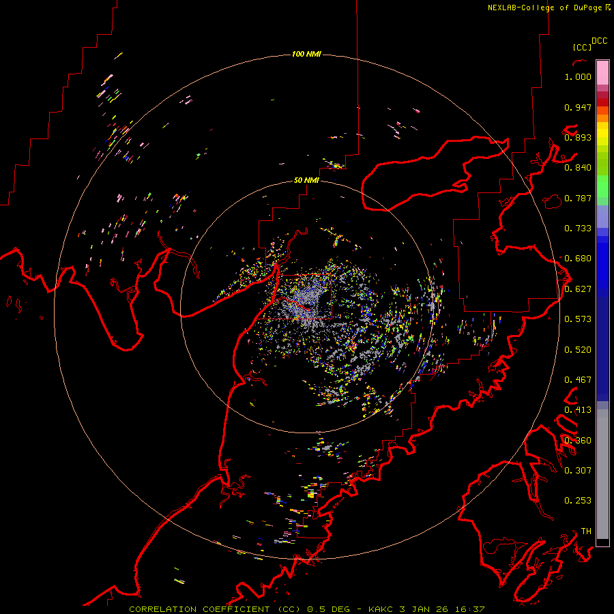This screenshot has height=614, width=614.
Task: Click the Correlation Coefficient caption at the bottom
Action: click(x=306, y=609)
